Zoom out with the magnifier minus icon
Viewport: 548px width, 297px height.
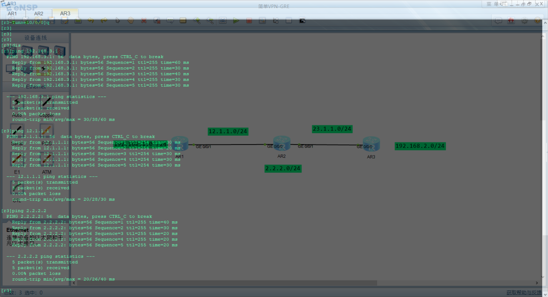210,21
